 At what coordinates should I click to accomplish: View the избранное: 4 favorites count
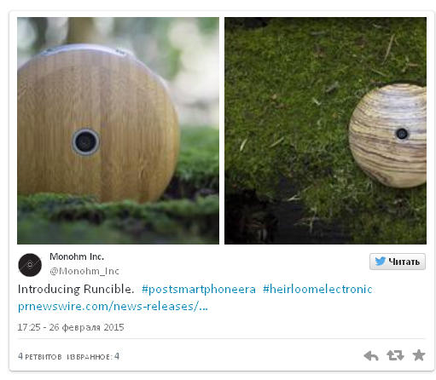[93, 356]
